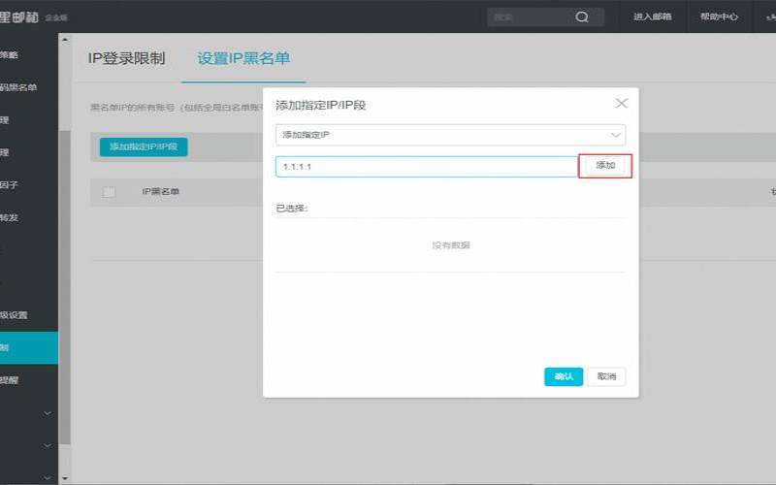Select the 设置IP黑名单 tab
Viewport: 776px width, 485px height.
[243, 58]
